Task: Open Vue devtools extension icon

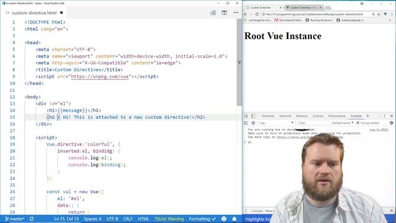Action: pyautogui.click(x=385, y=14)
